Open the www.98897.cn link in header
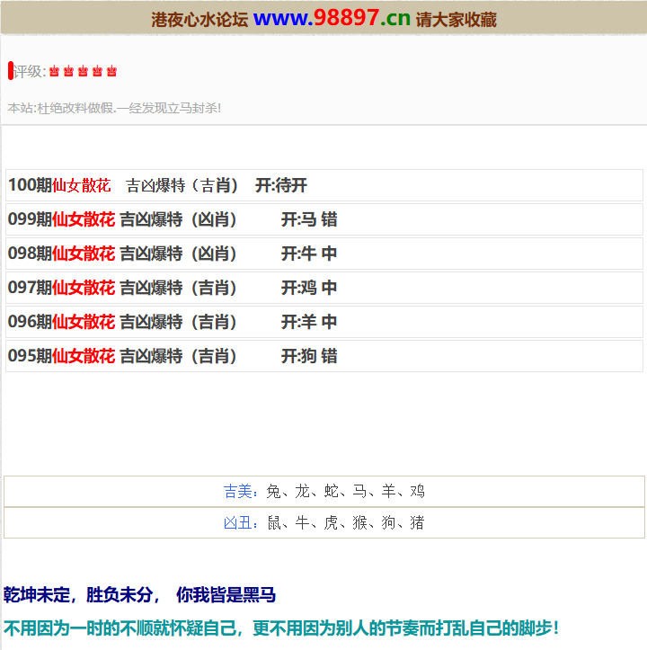The width and height of the screenshot is (647, 650). pos(332,18)
